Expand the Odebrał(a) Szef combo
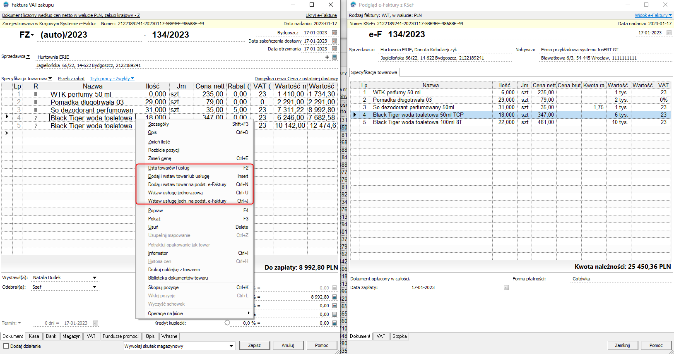 point(94,287)
